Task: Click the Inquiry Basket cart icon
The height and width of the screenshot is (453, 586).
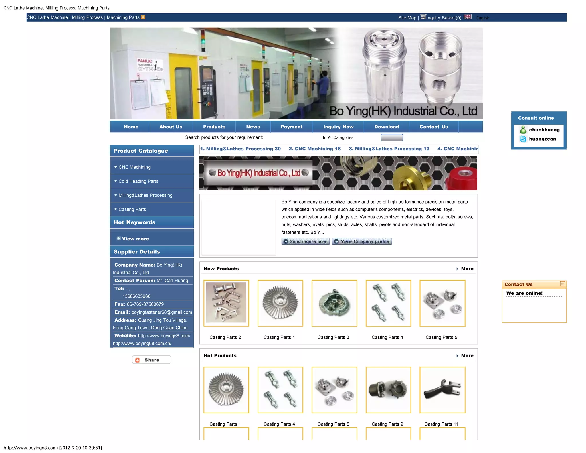Action: pos(423,17)
